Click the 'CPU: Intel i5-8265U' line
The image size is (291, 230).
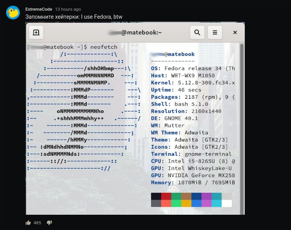(193, 161)
